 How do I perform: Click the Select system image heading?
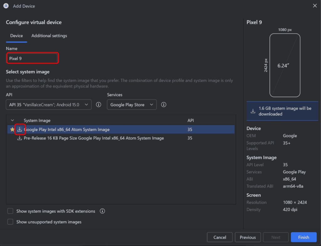(x=28, y=72)
